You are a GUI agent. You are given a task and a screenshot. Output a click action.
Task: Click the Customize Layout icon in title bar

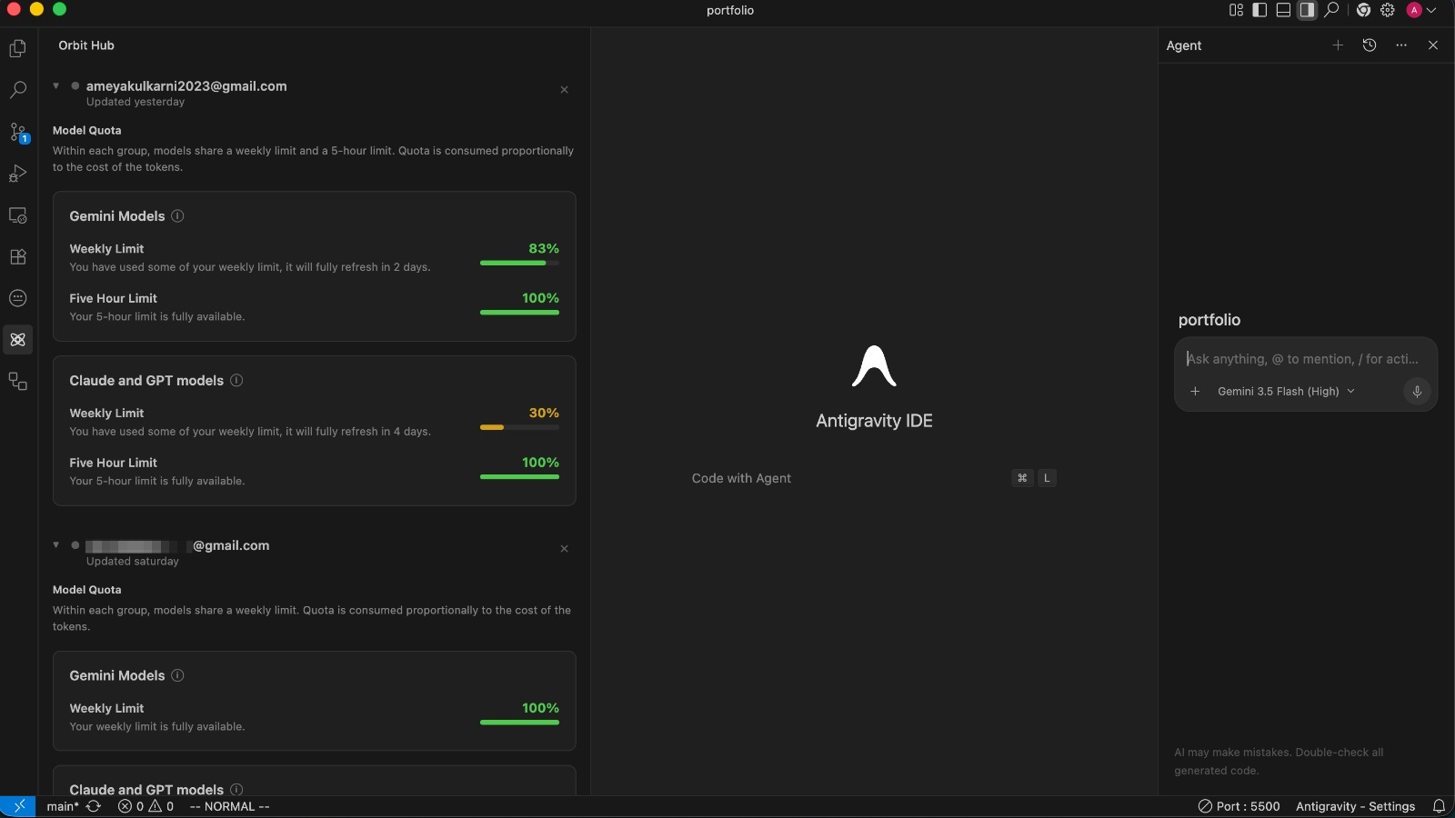1236,10
